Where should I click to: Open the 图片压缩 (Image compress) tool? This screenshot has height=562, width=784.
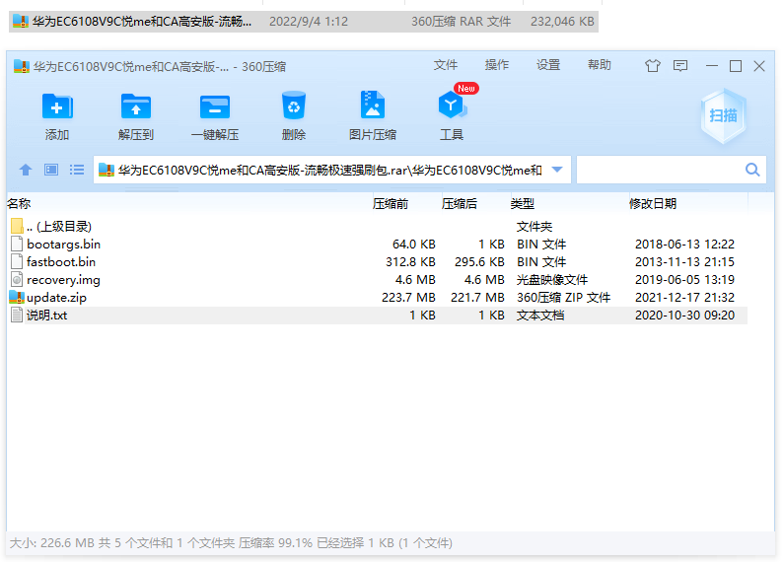372,107
